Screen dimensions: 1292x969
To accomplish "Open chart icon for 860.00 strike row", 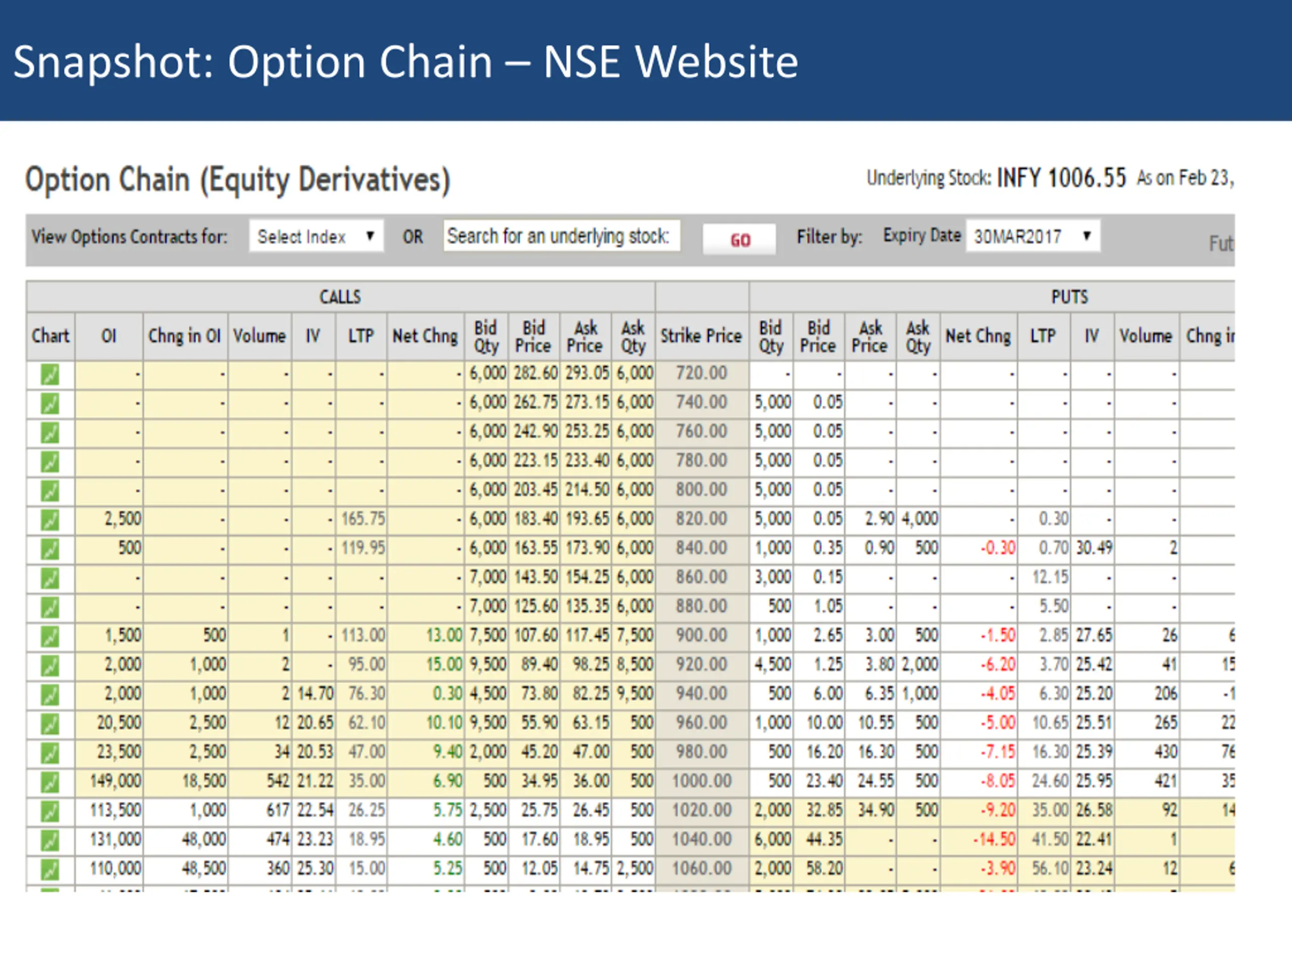I will coord(49,578).
